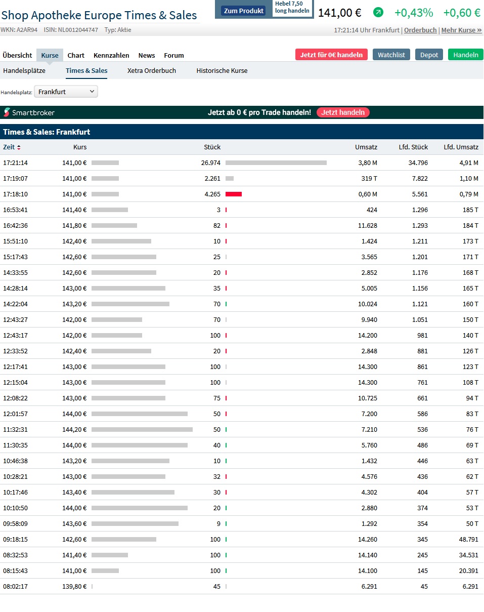Open the Kennzahlen tab
The width and height of the screenshot is (484, 612).
click(x=111, y=55)
